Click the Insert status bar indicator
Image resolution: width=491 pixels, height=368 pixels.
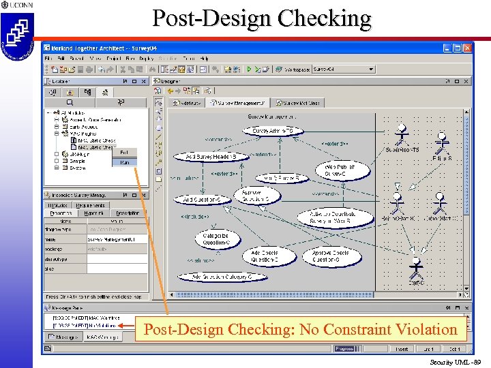402,349
